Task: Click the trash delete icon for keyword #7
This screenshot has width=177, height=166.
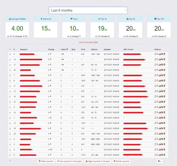Action: click(164, 75)
